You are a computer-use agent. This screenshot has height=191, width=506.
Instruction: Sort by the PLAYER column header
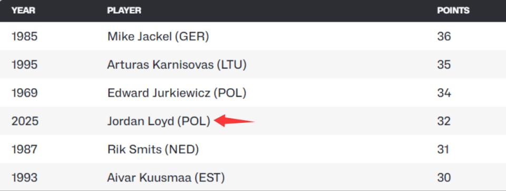124,10
